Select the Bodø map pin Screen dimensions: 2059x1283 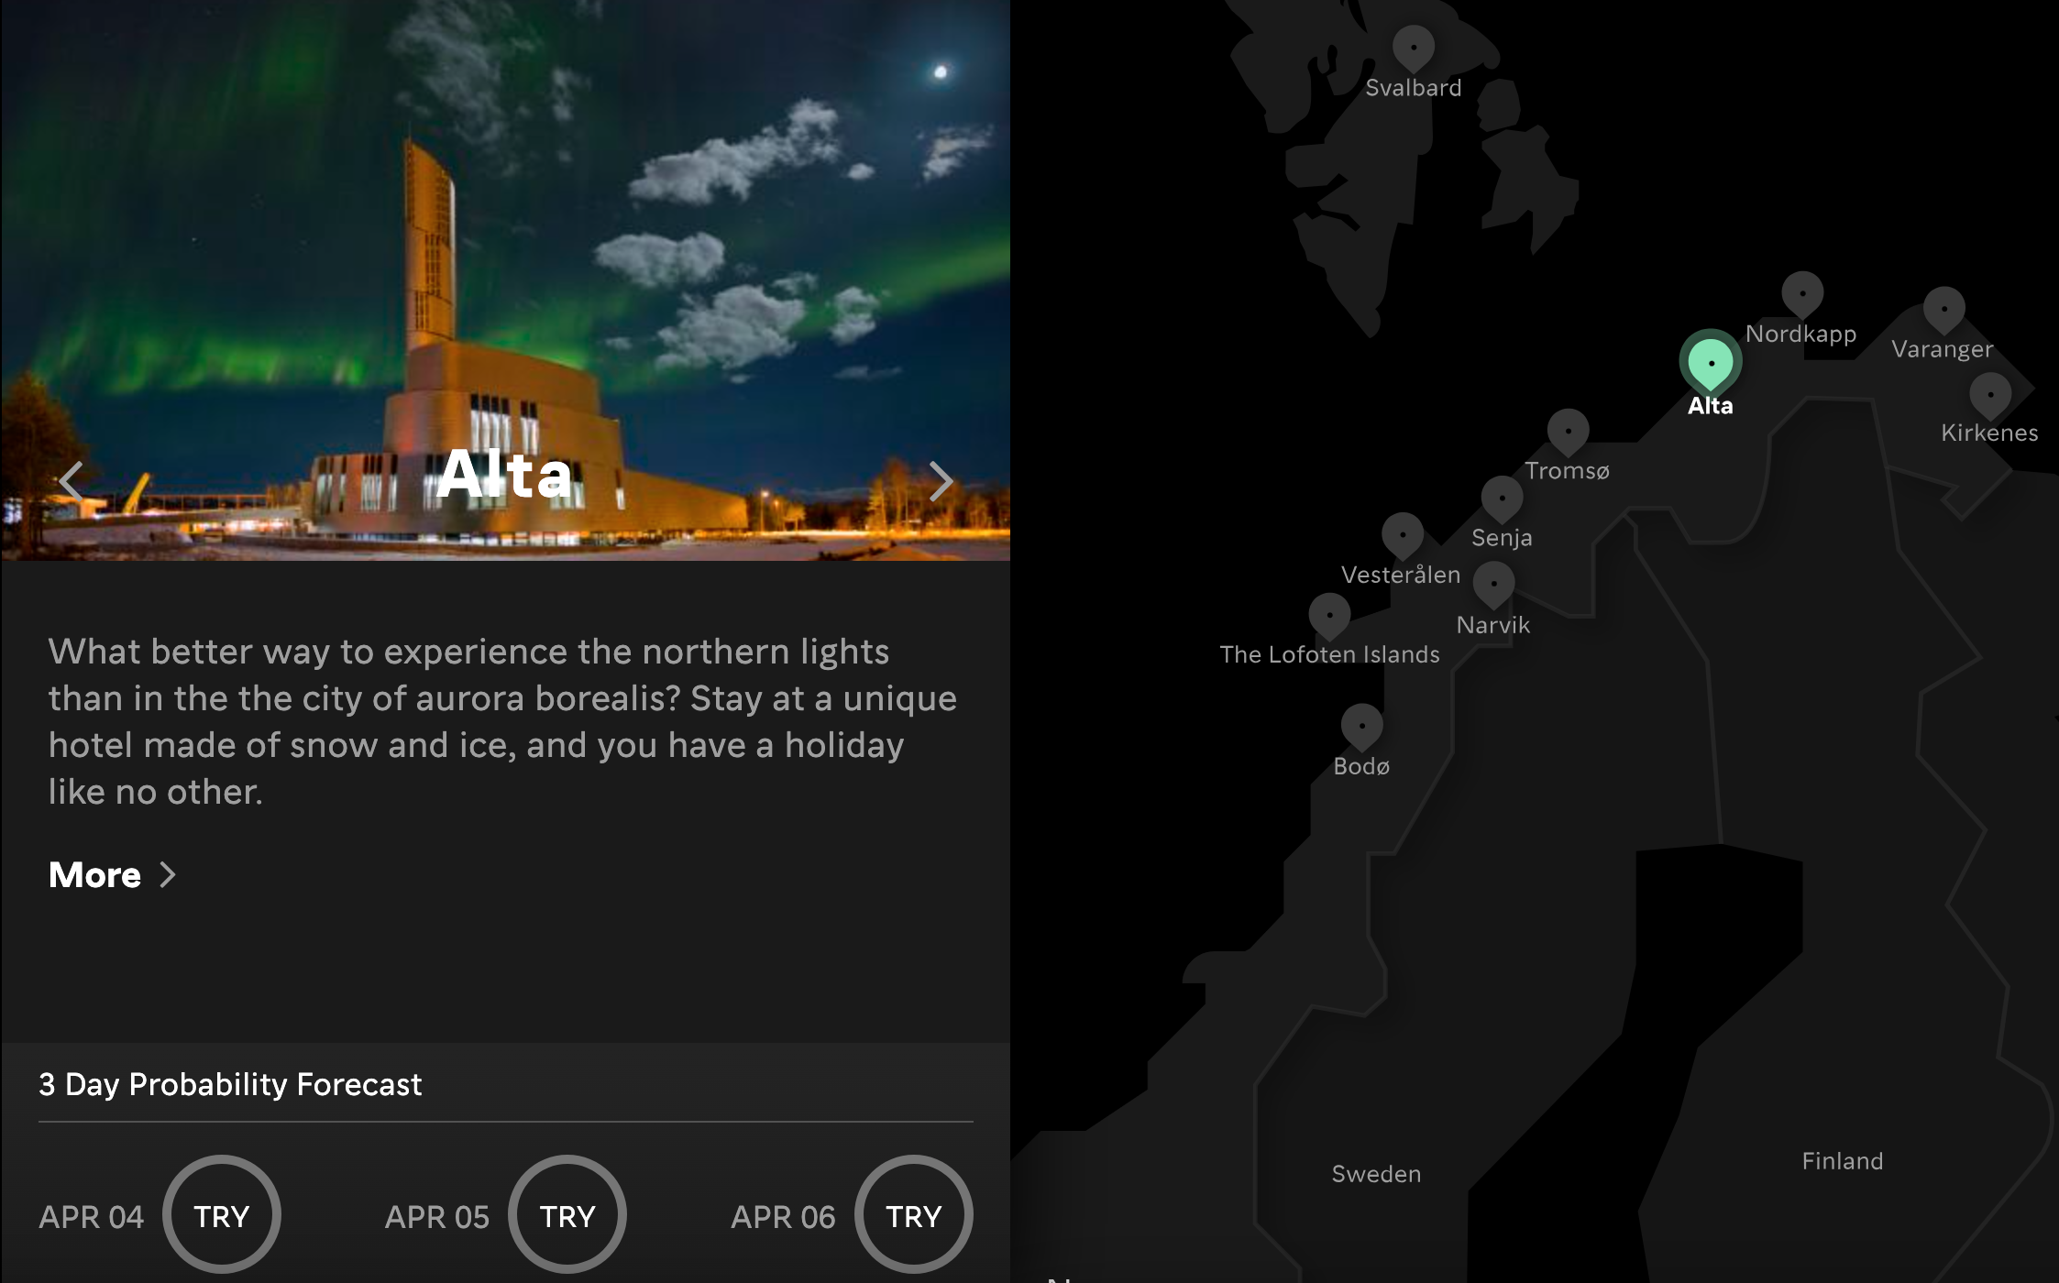coord(1361,727)
